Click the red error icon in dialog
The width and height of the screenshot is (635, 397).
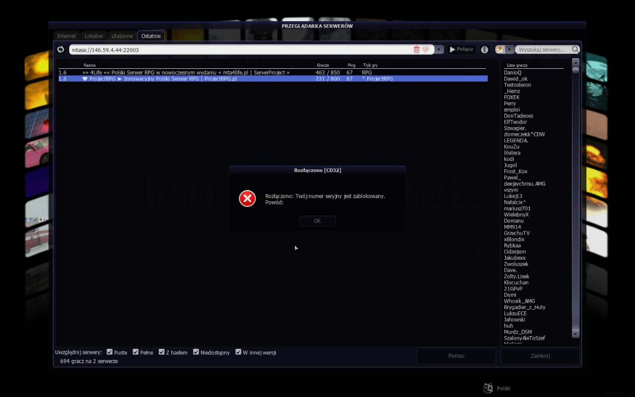[x=247, y=198]
